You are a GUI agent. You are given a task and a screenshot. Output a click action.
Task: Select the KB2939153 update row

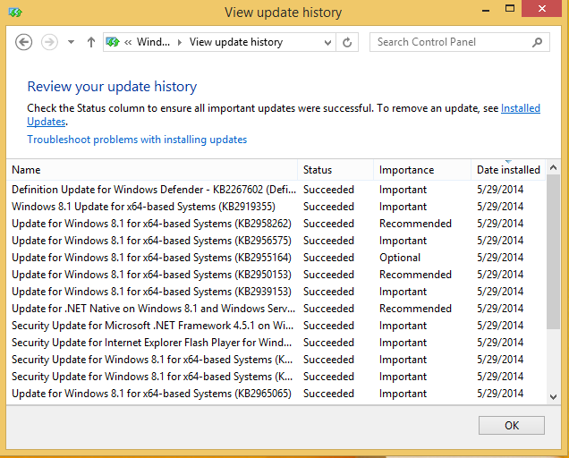276,292
